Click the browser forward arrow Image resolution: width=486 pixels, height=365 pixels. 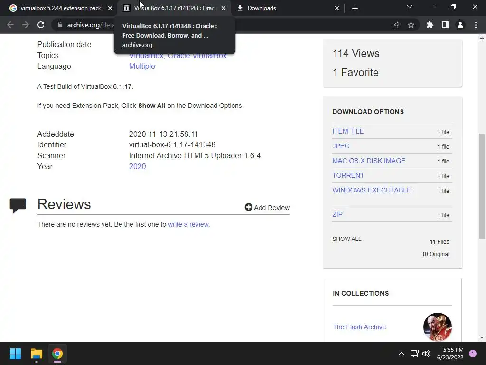(26, 25)
